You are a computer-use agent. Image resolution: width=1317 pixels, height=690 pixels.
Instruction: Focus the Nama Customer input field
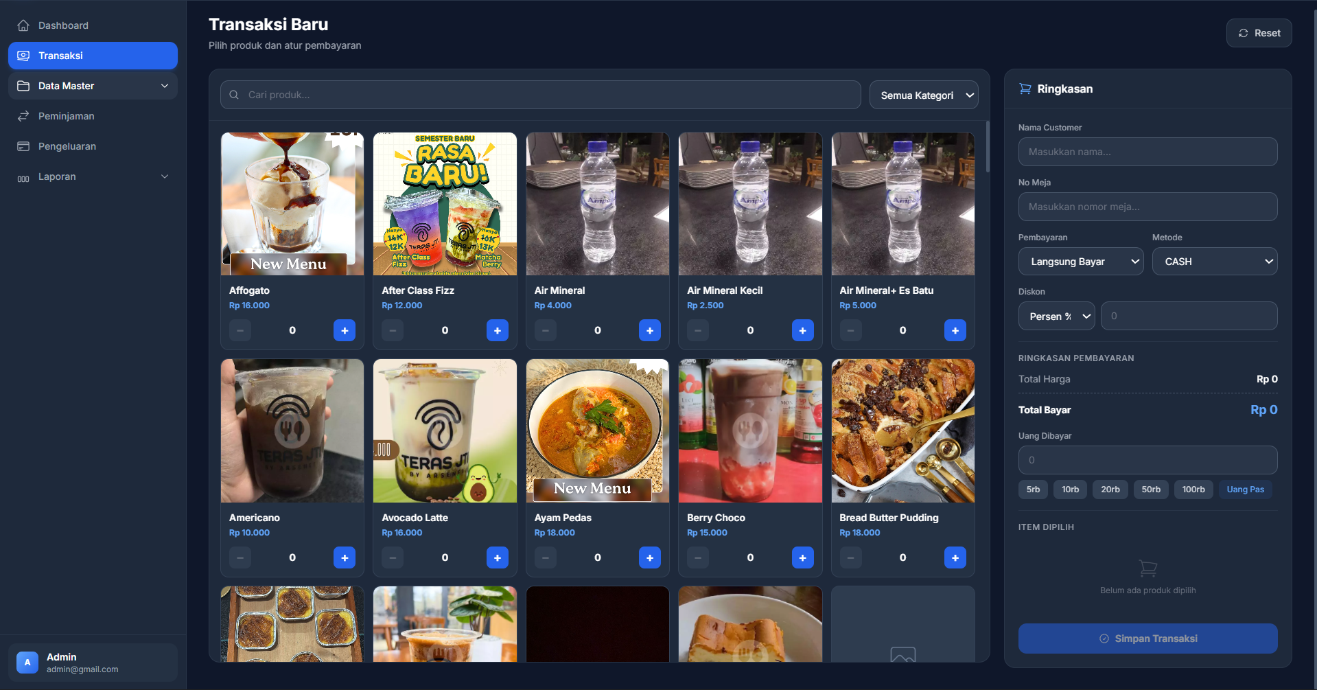1147,152
